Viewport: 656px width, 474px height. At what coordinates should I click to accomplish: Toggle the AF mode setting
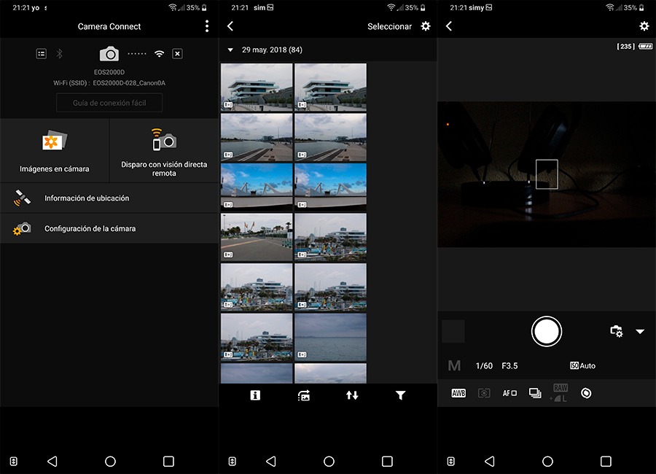(509, 393)
